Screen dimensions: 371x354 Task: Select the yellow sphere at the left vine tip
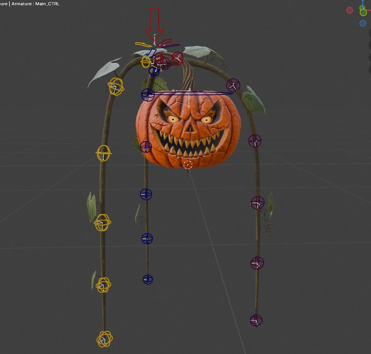click(x=105, y=339)
